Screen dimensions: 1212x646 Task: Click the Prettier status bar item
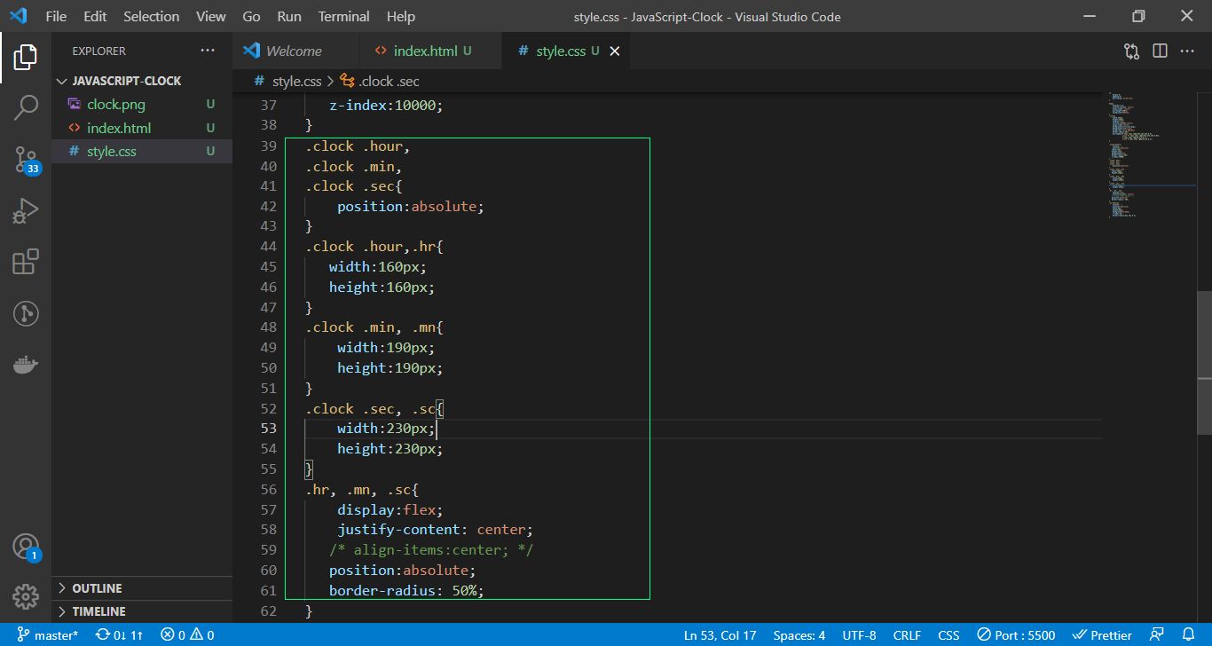click(1102, 635)
